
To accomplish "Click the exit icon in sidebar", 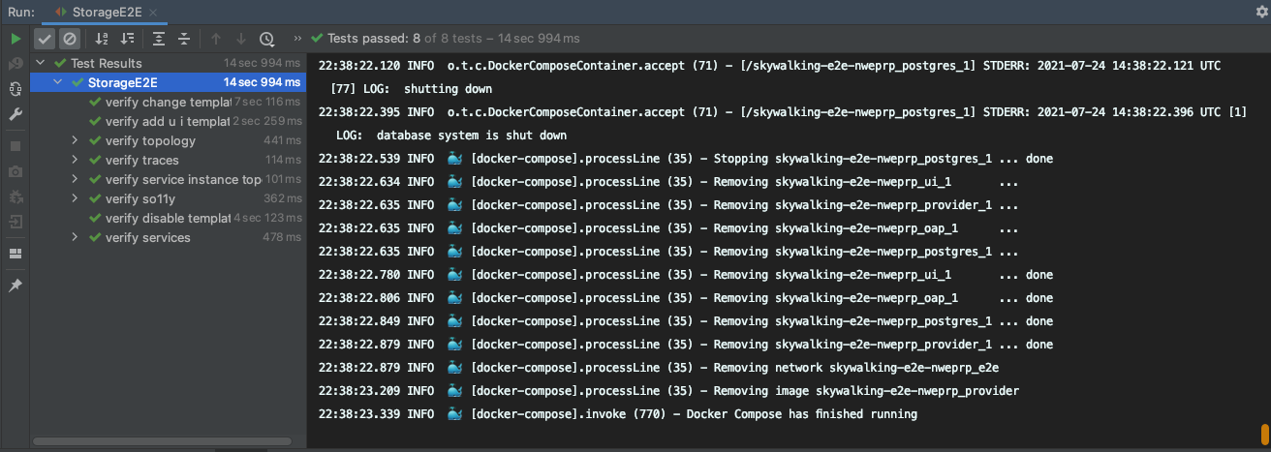I will coord(15,222).
